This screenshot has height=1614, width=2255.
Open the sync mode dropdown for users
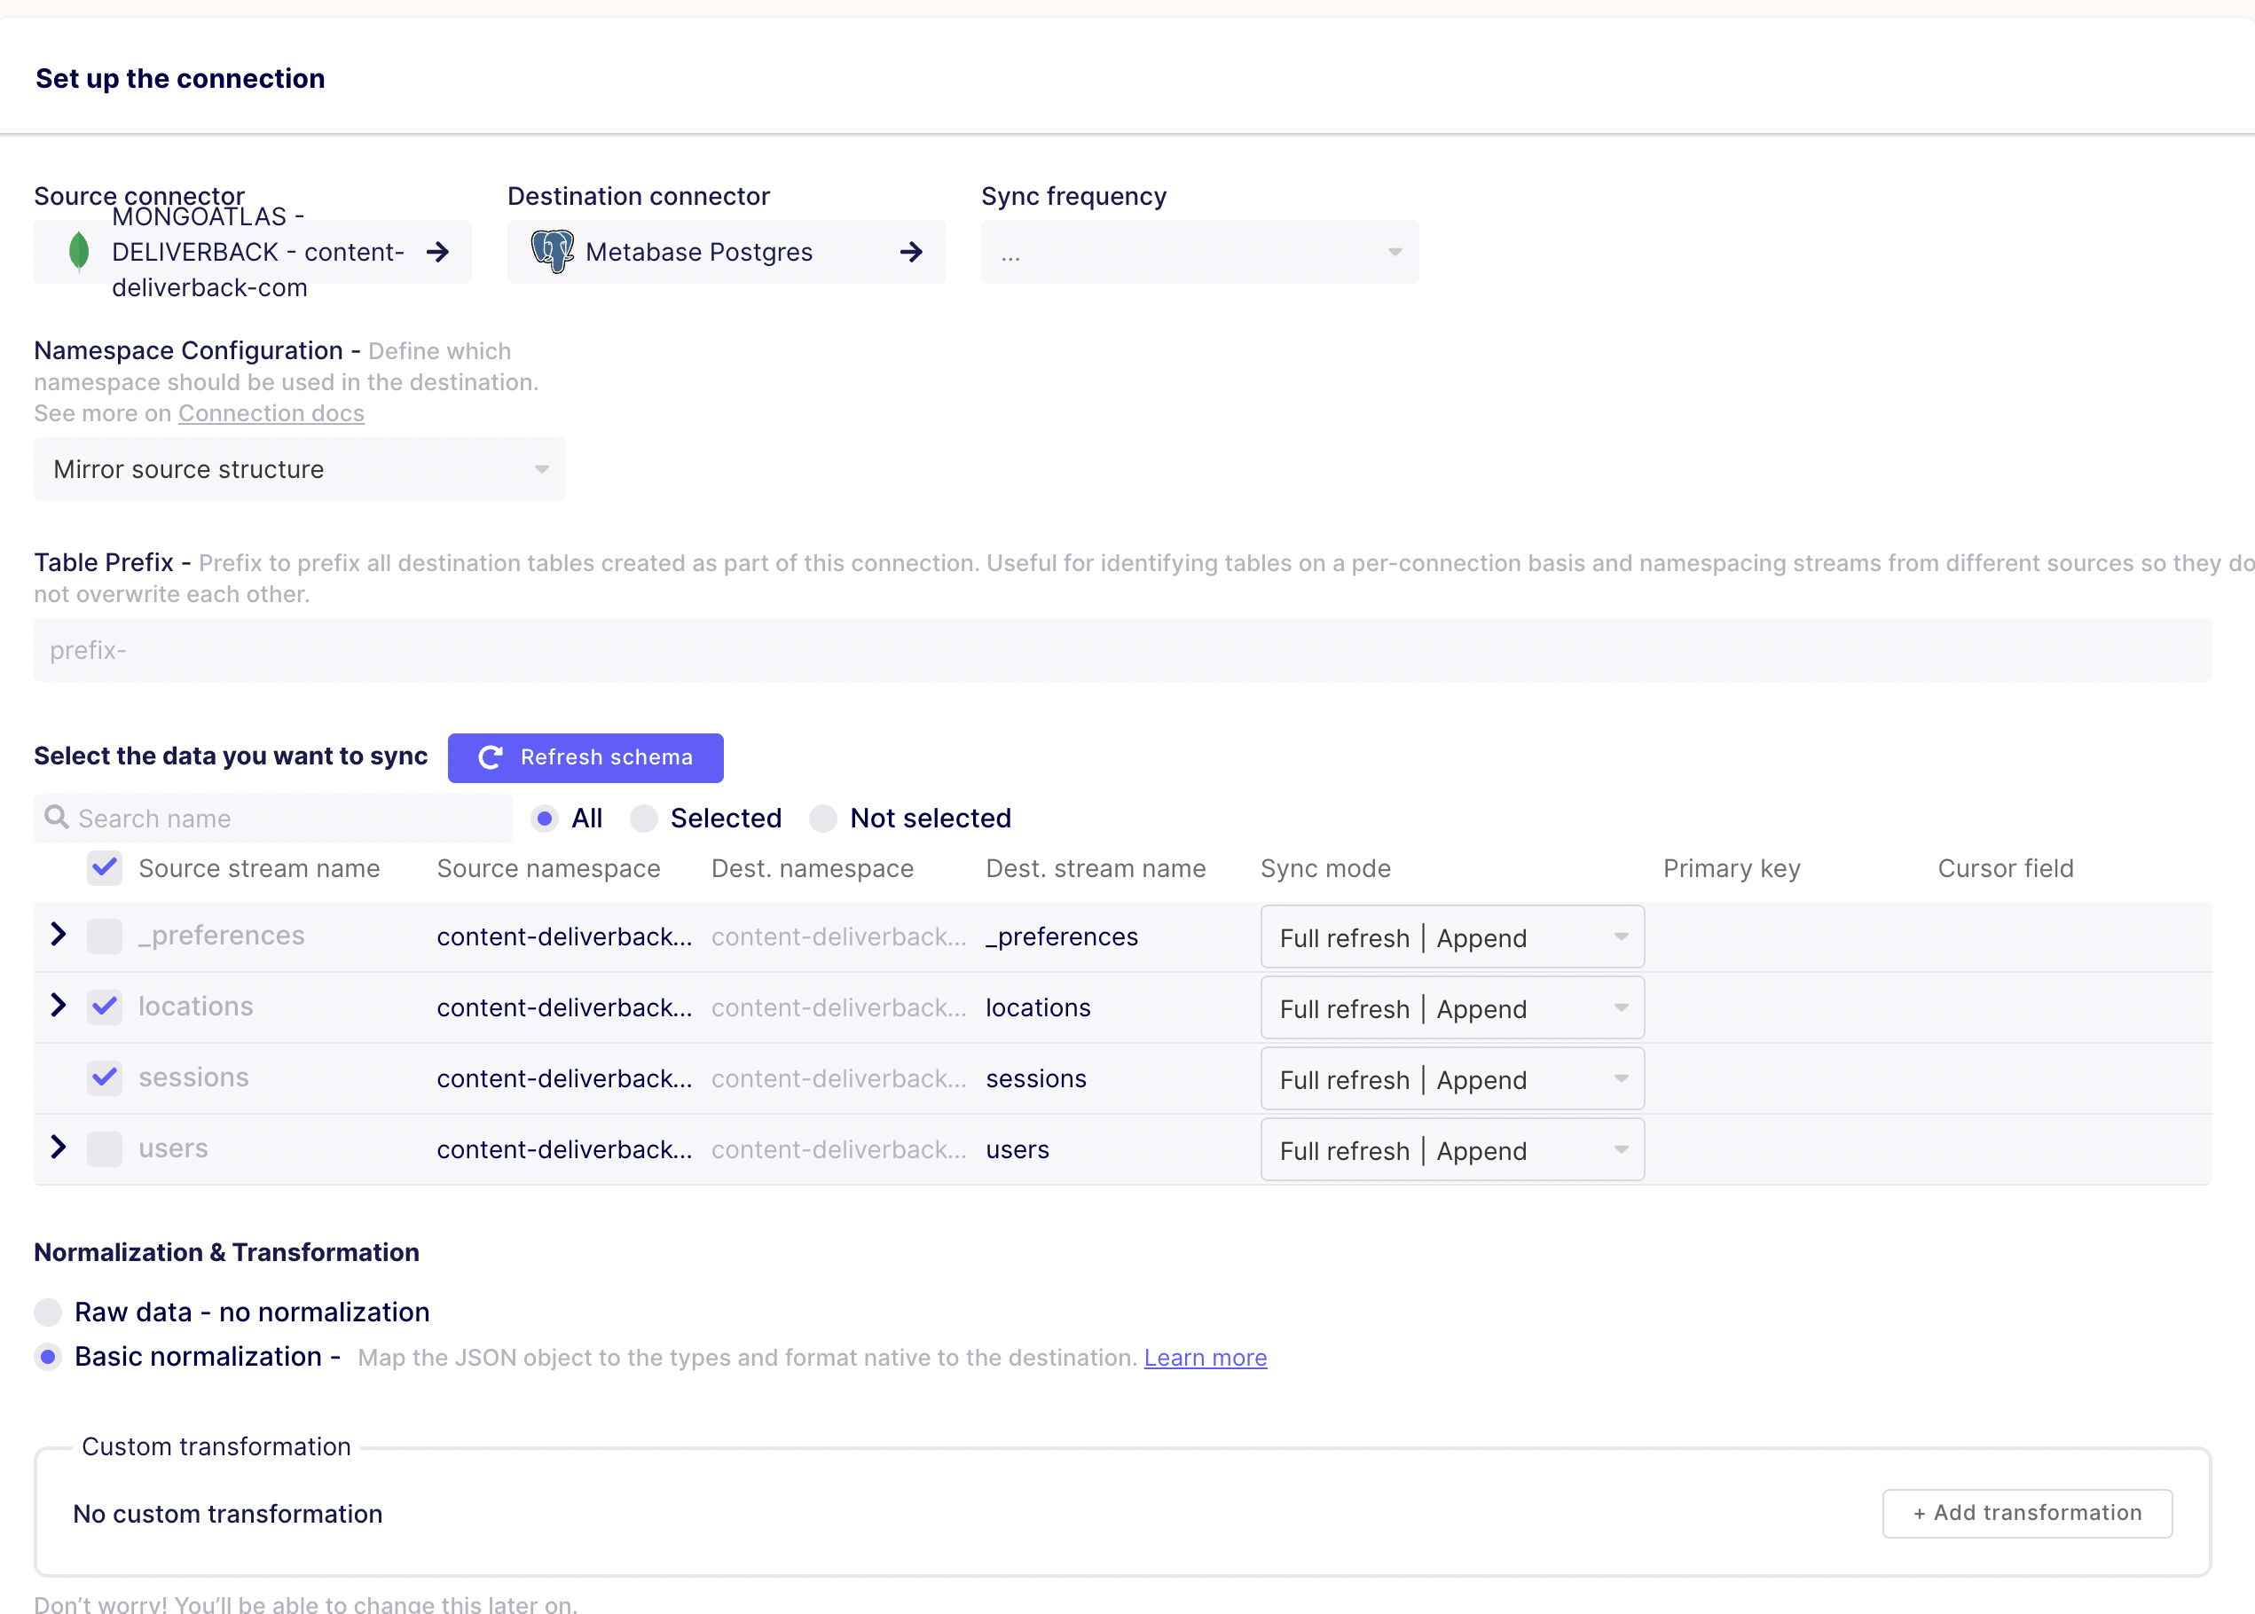click(1451, 1150)
